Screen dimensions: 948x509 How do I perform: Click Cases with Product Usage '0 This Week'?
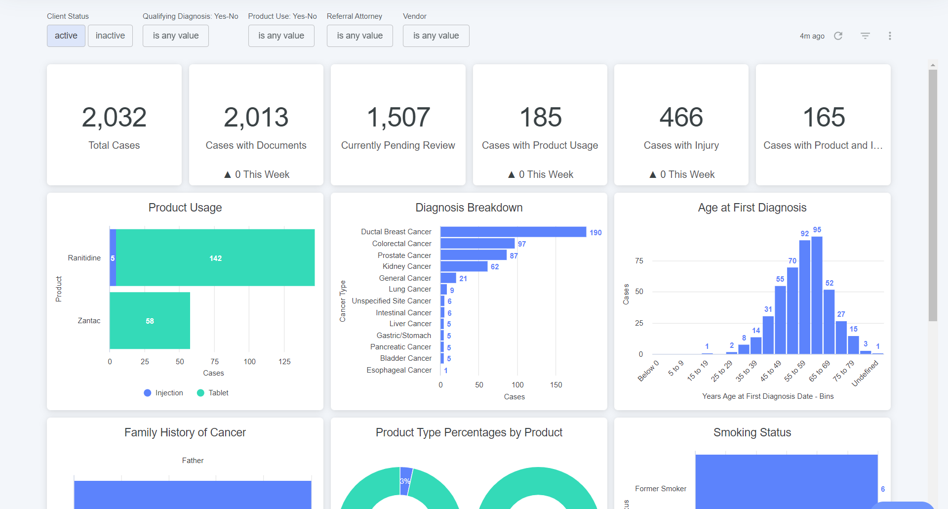tap(540, 174)
